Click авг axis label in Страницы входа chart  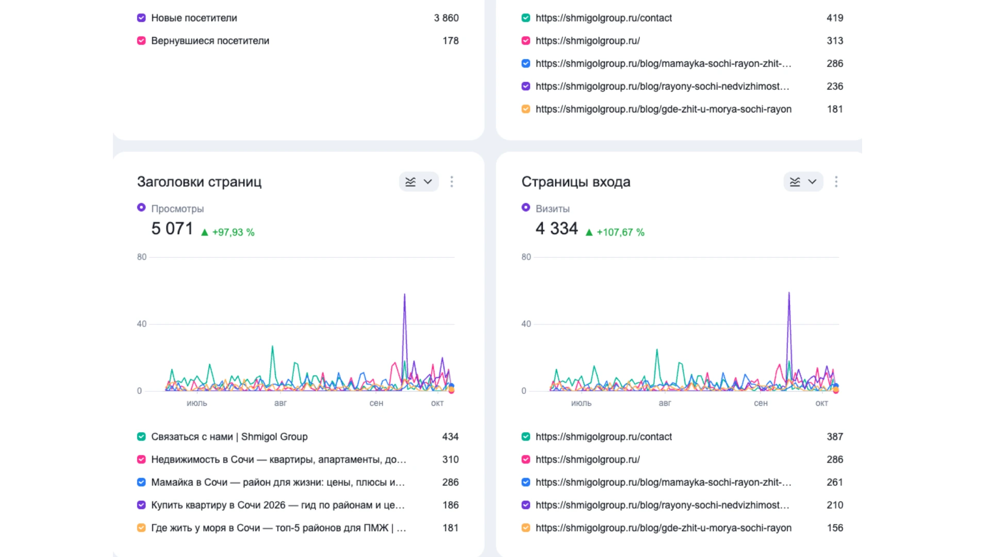coord(665,403)
